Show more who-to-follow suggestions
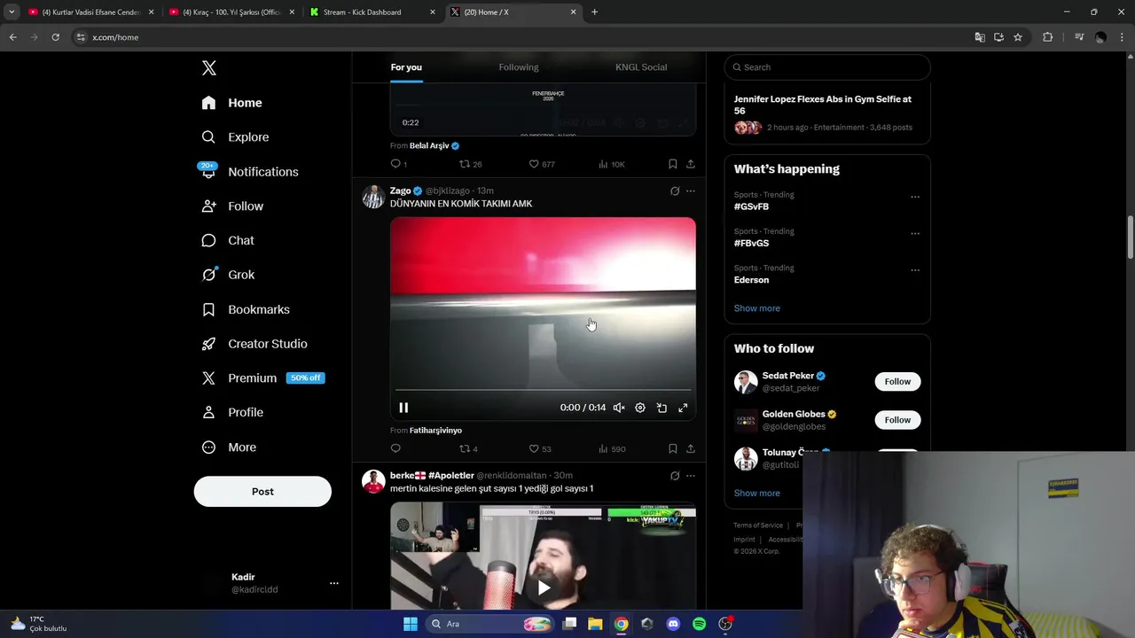This screenshot has height=638, width=1135. coord(757,494)
